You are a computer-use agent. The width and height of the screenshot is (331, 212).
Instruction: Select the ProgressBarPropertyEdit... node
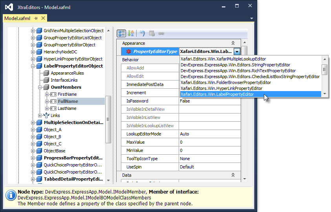73,158
